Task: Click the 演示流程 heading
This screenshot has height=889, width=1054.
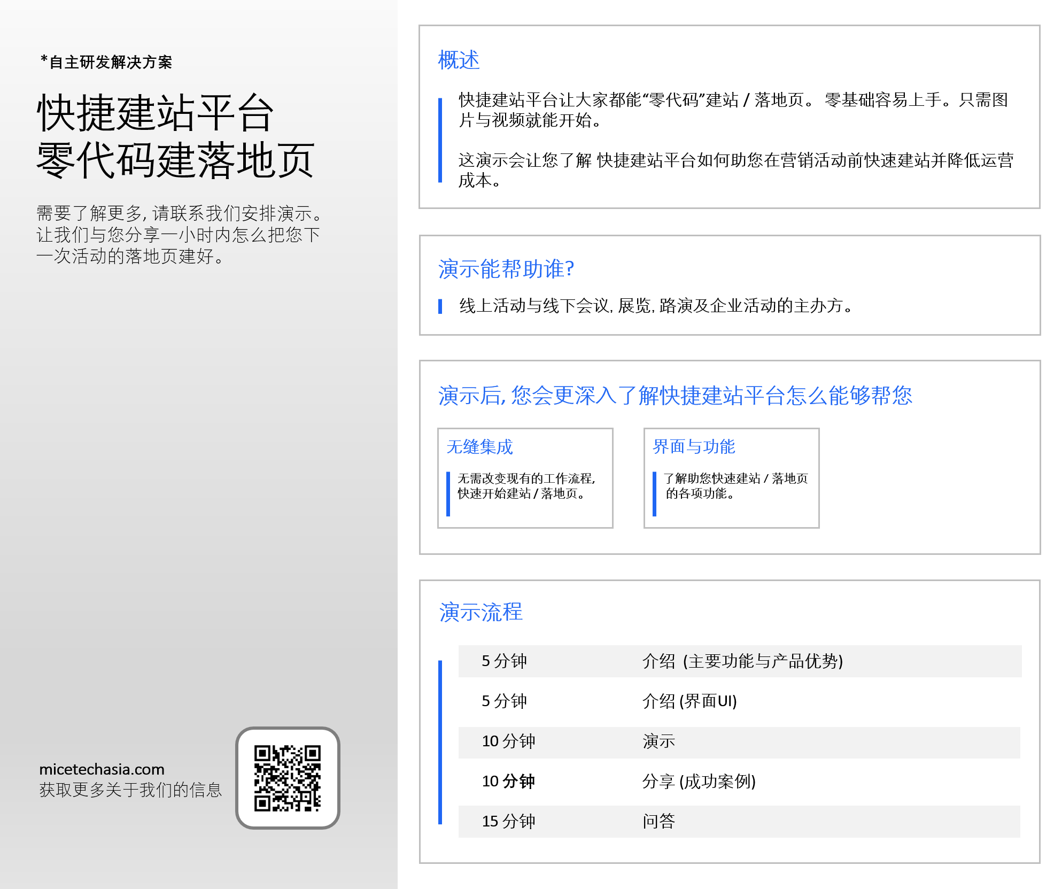Action: [480, 612]
